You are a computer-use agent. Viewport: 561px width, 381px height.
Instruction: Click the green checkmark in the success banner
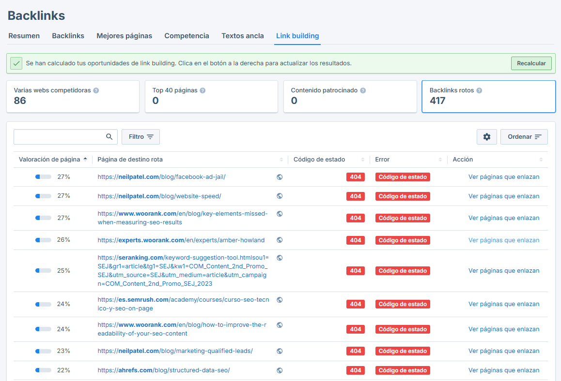[x=16, y=63]
